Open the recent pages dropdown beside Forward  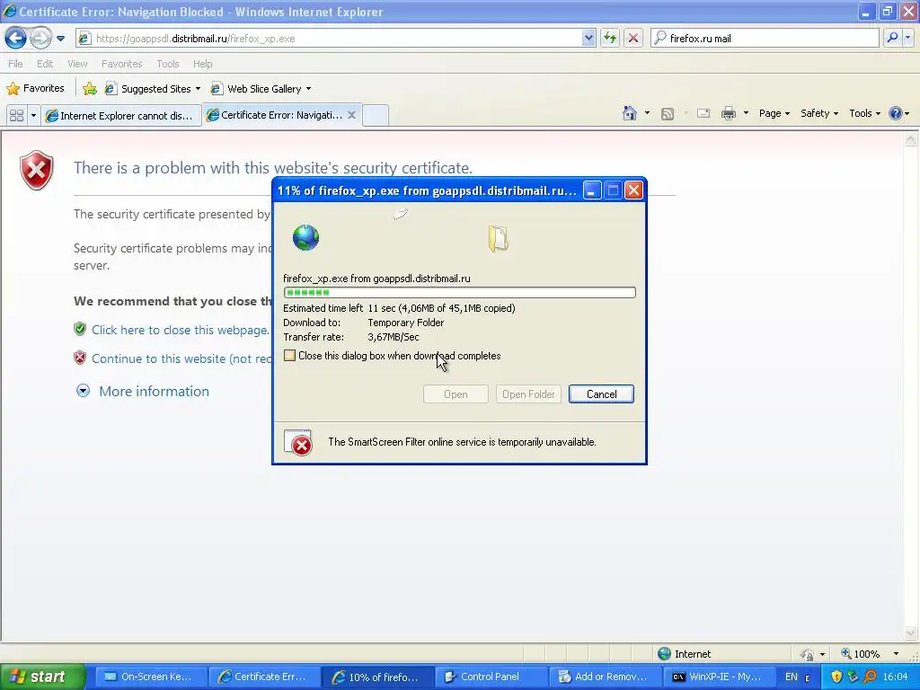pyautogui.click(x=60, y=39)
